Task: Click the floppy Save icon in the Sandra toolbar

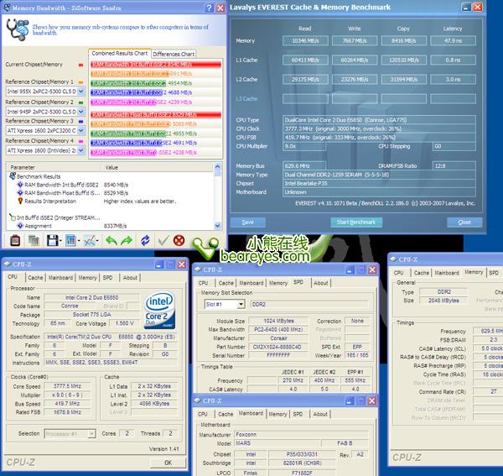Action: 52,240
